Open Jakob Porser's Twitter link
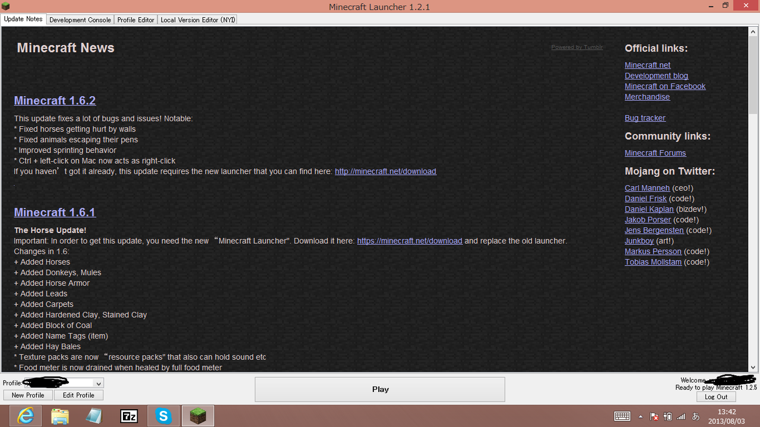This screenshot has width=760, height=427. tap(648, 220)
